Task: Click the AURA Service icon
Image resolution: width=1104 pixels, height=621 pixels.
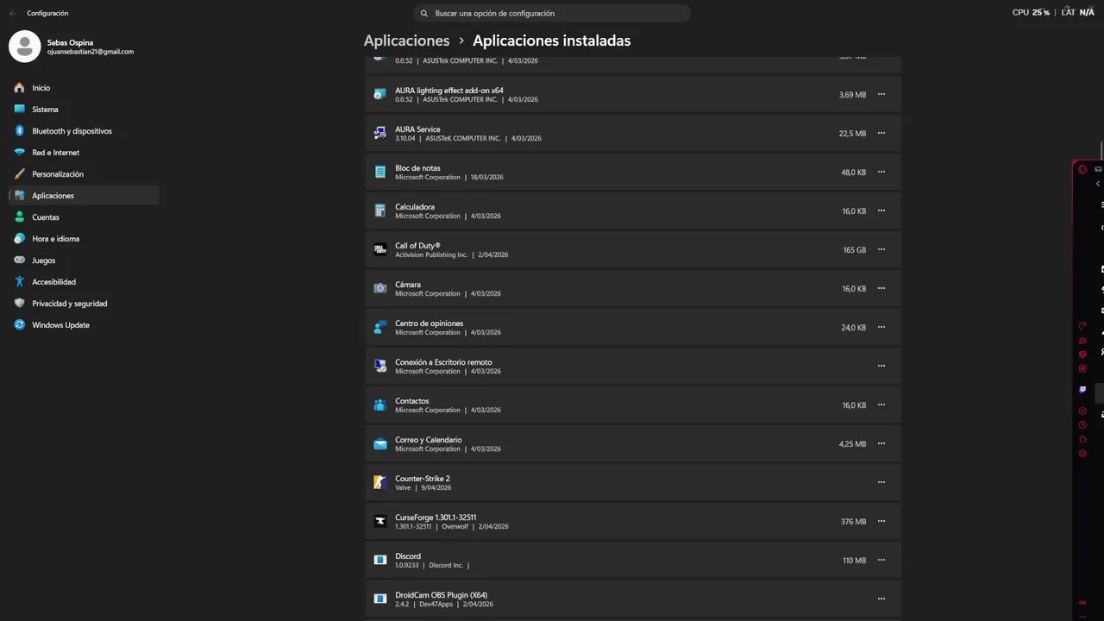Action: [x=379, y=134]
